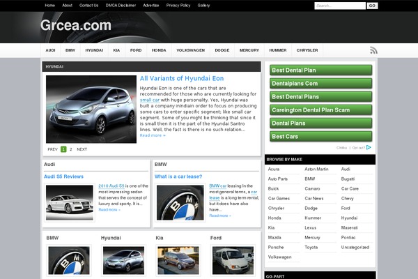Select the VOLKSWAGEN navigation tab
This screenshot has width=418, height=279.
click(x=191, y=50)
